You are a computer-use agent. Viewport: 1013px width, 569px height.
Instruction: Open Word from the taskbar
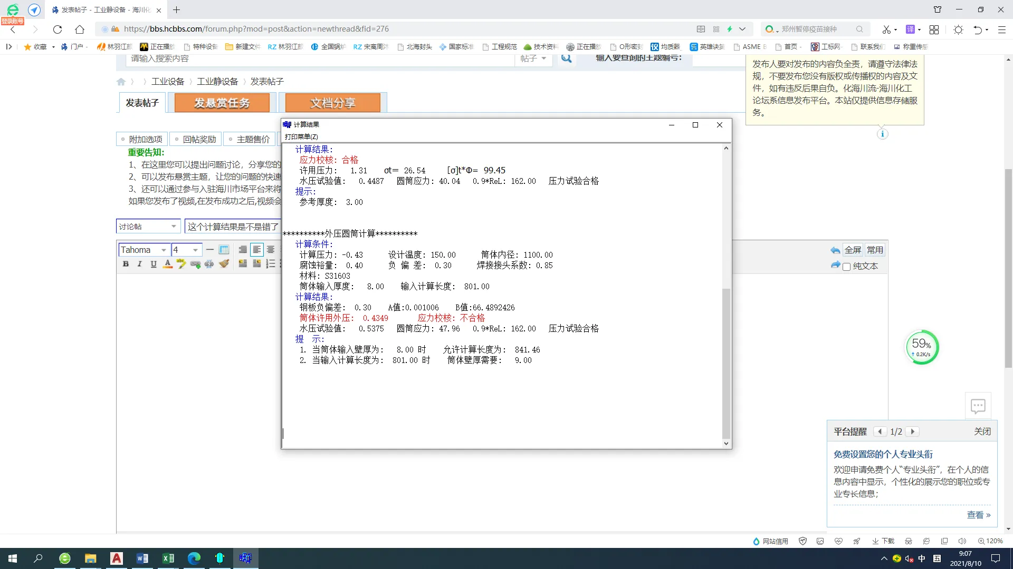pyautogui.click(x=142, y=558)
